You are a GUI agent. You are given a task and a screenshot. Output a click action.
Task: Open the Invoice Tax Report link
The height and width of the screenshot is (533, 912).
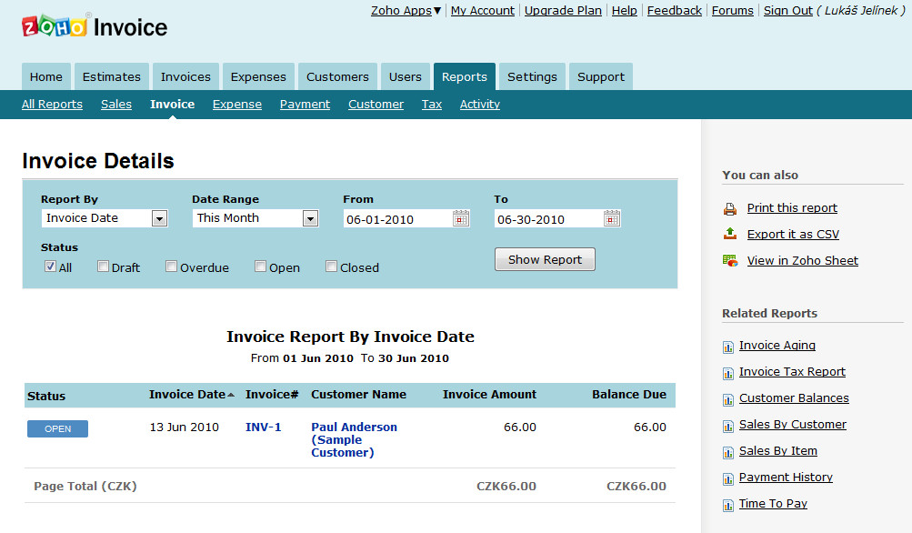point(792,371)
